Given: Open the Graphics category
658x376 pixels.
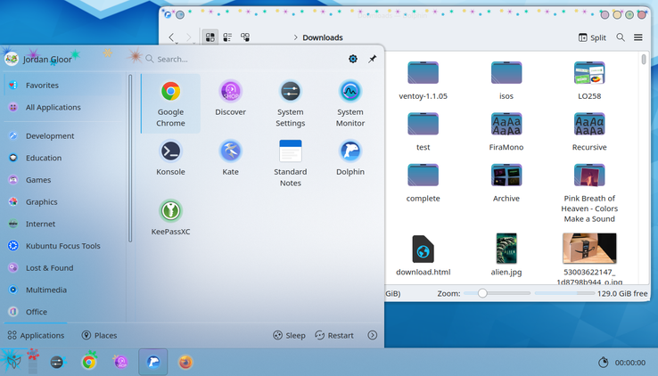Looking at the screenshot, I should pyautogui.click(x=63, y=202).
